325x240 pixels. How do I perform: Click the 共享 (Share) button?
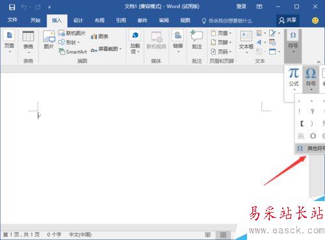click(x=287, y=20)
